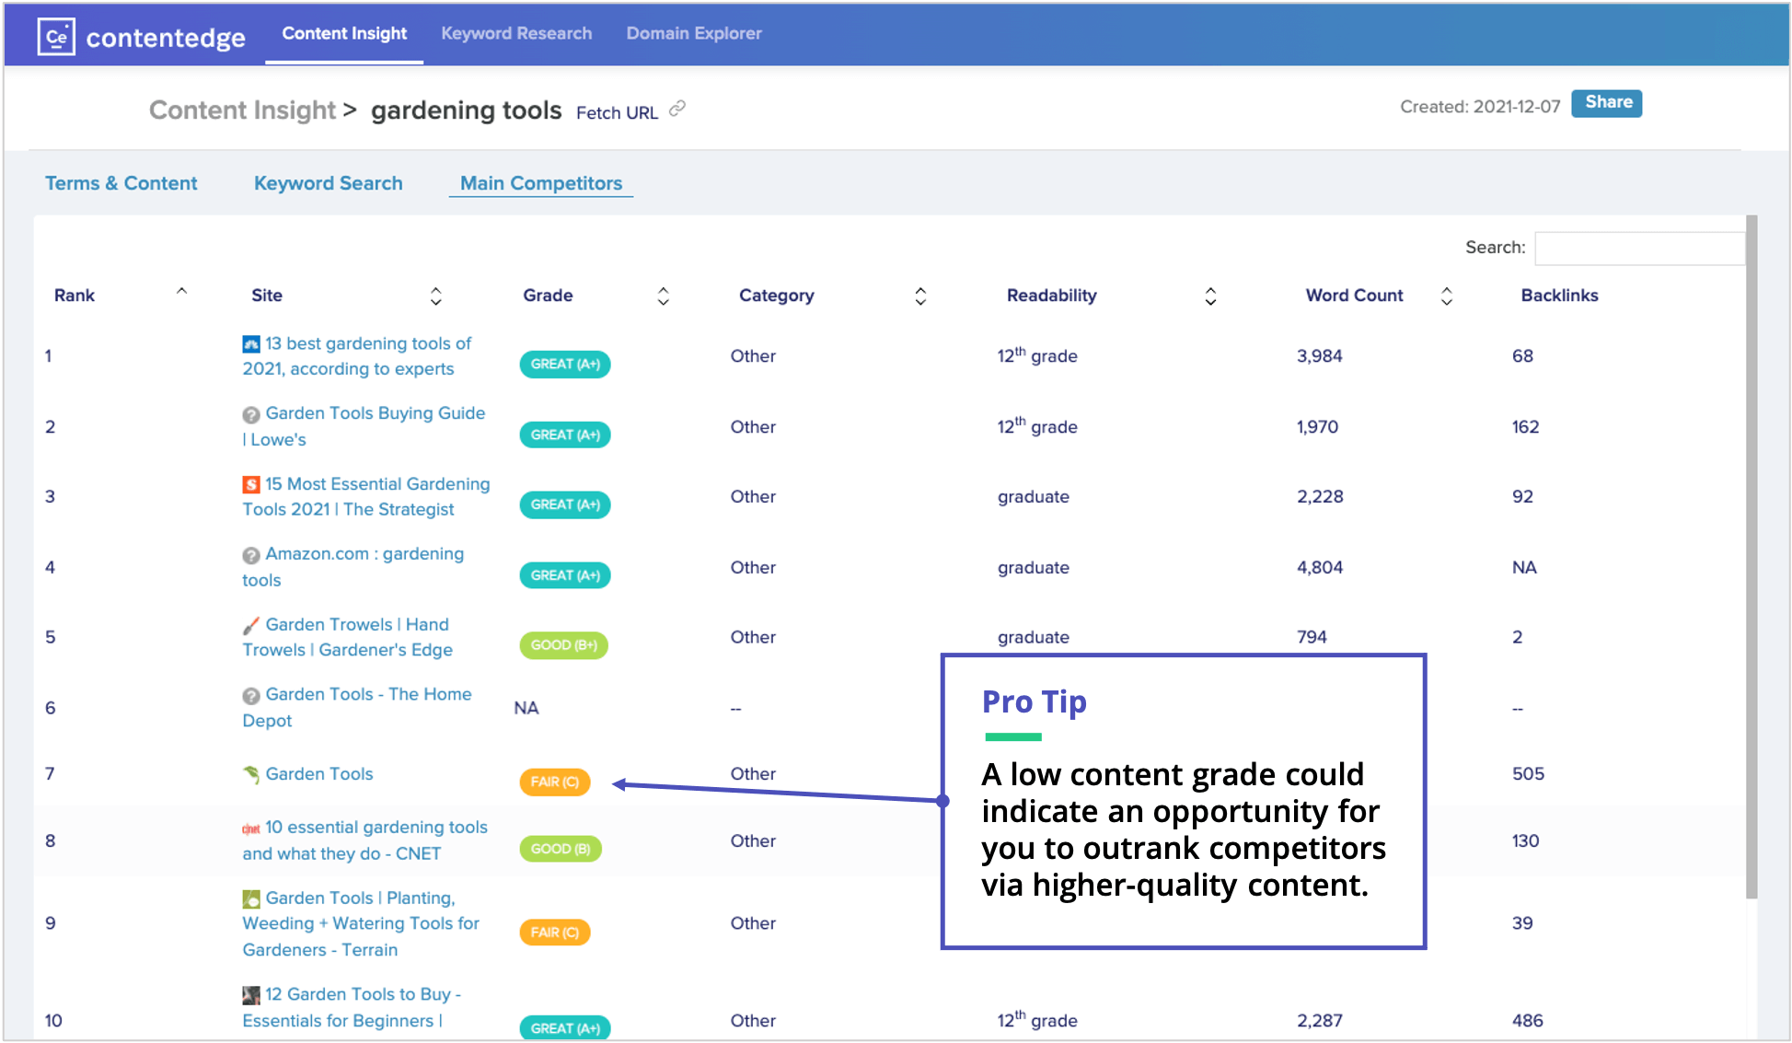1792x1043 pixels.
Task: Expand the Domain Explorer menu item
Action: (x=692, y=33)
